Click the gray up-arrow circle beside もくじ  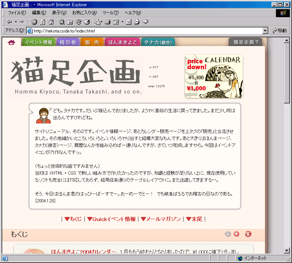click(228, 234)
